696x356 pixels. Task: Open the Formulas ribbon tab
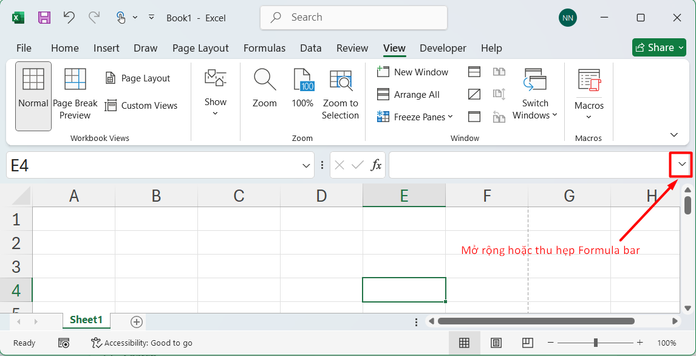click(264, 48)
